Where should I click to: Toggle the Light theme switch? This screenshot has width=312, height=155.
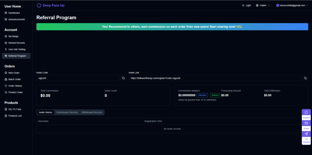tap(246, 5)
